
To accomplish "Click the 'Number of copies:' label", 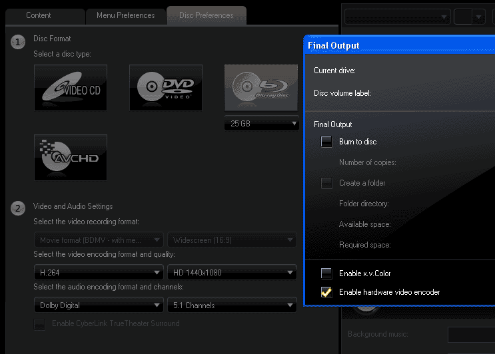I will 368,162.
